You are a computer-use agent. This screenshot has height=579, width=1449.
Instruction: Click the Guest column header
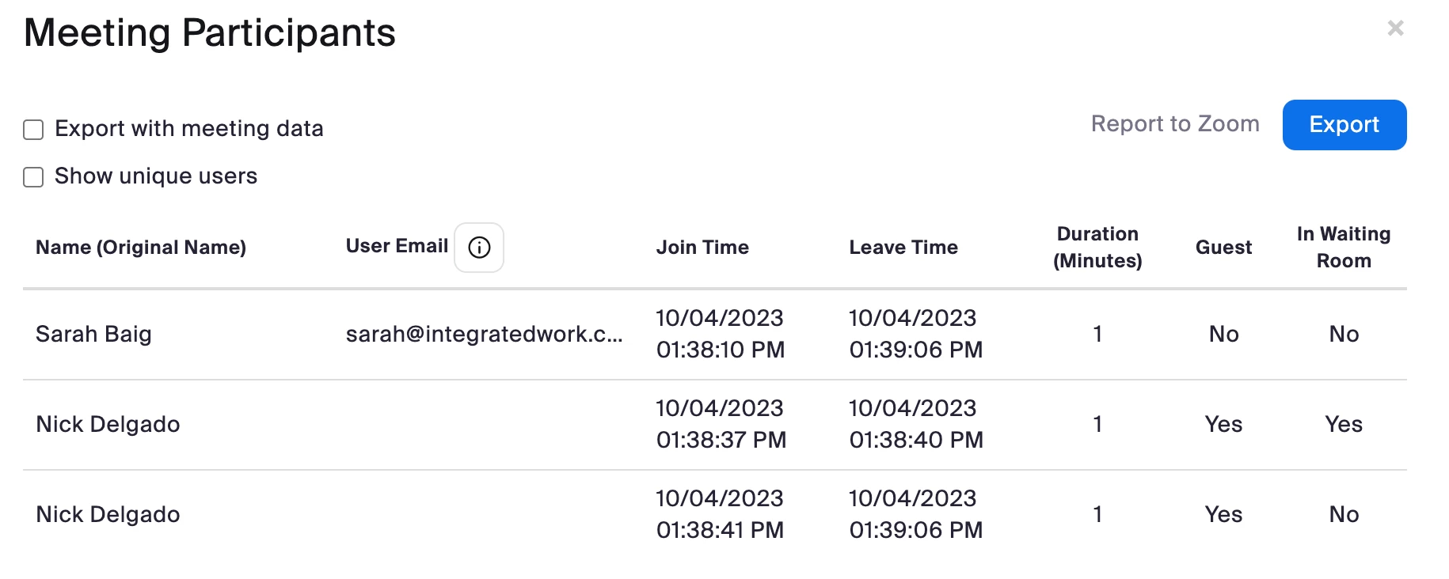[1223, 248]
